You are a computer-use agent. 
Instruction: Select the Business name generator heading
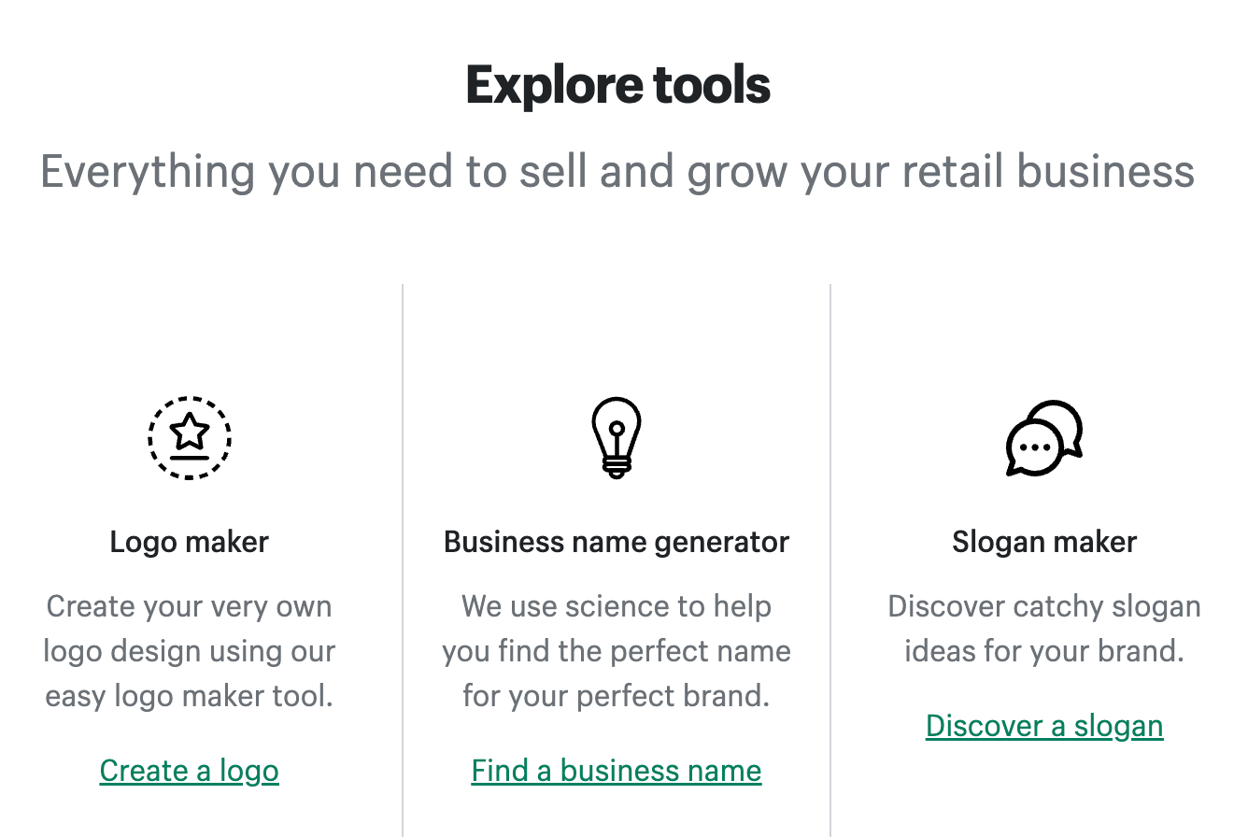coord(616,541)
